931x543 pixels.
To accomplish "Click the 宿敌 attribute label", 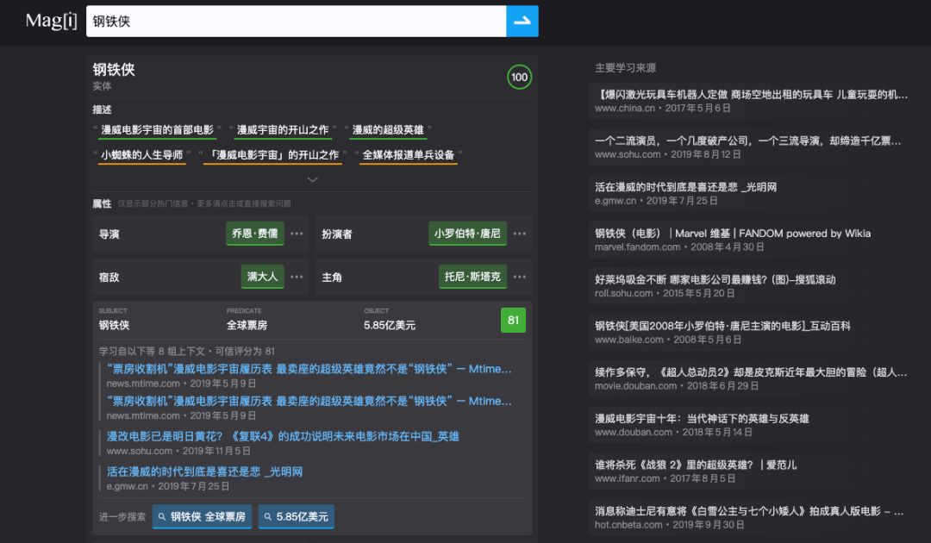I will click(x=109, y=278).
